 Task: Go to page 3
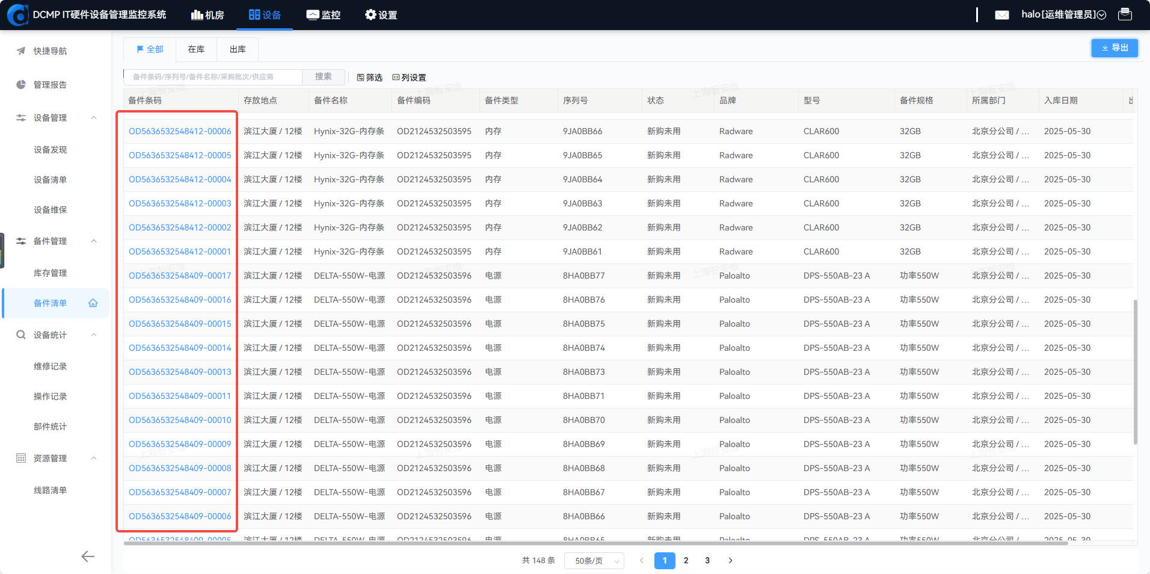coord(707,561)
